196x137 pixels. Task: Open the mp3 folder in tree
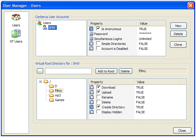57,95
